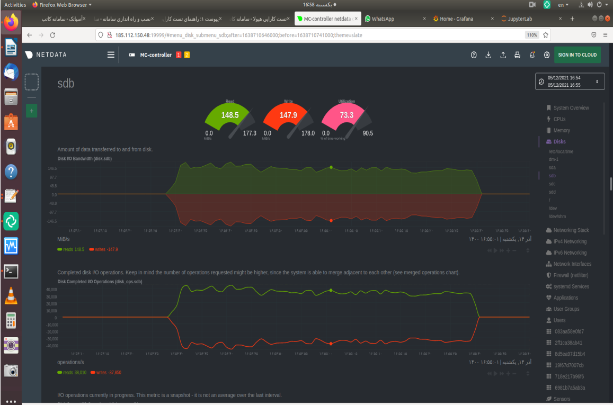Switch to the Home - Grafana tab
Screen dimensions: 613x405
[x=457, y=19]
